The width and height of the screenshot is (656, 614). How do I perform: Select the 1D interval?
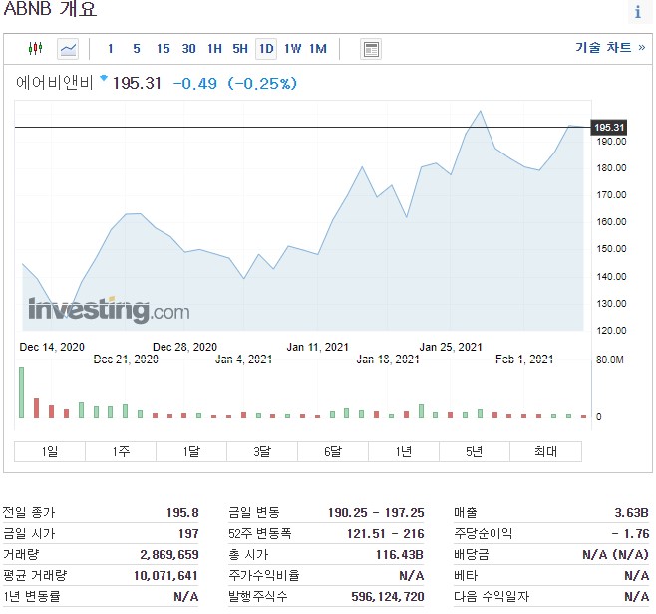click(x=266, y=49)
